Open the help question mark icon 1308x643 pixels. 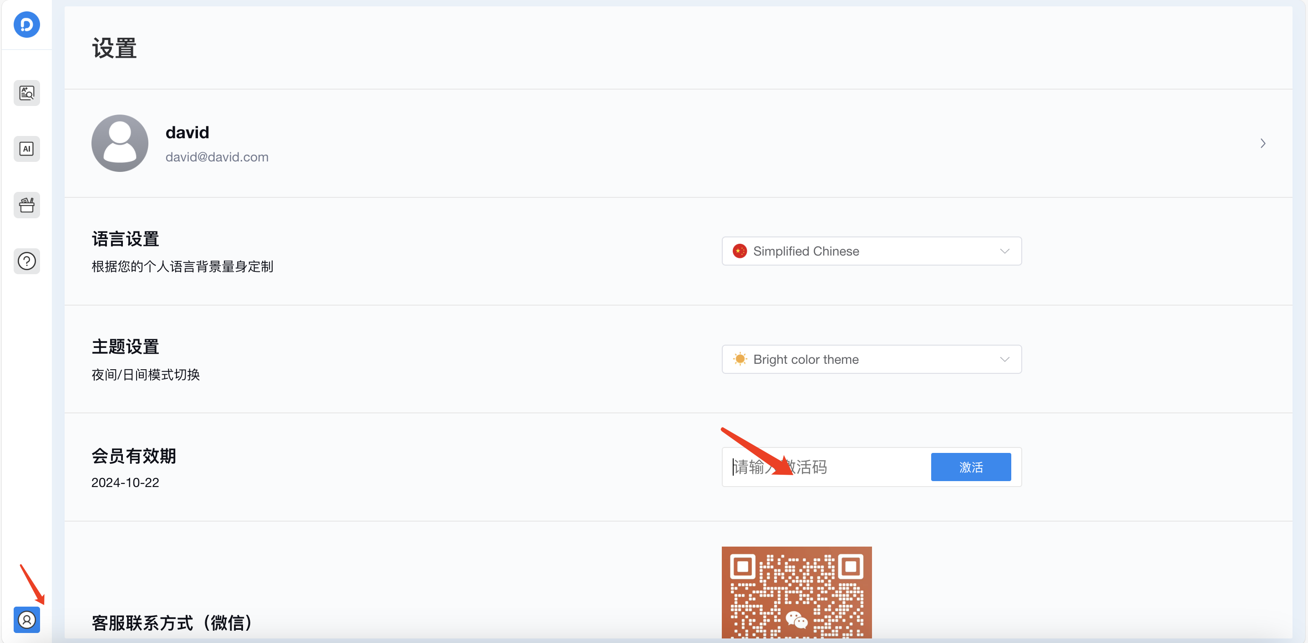click(x=26, y=261)
